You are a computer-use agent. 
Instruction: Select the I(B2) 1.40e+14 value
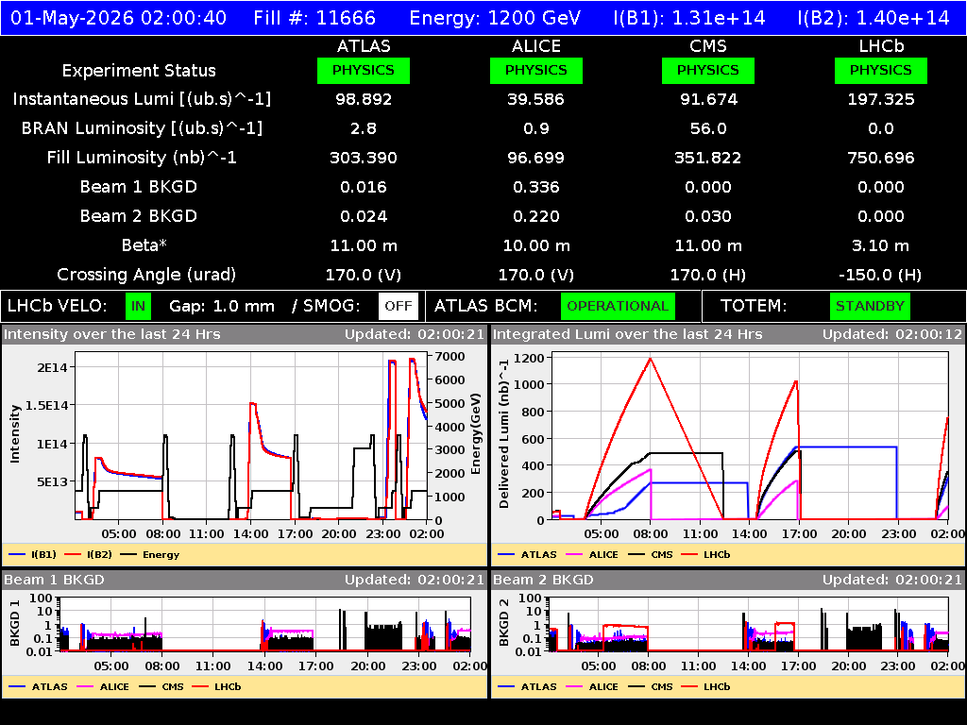pyautogui.click(x=874, y=18)
